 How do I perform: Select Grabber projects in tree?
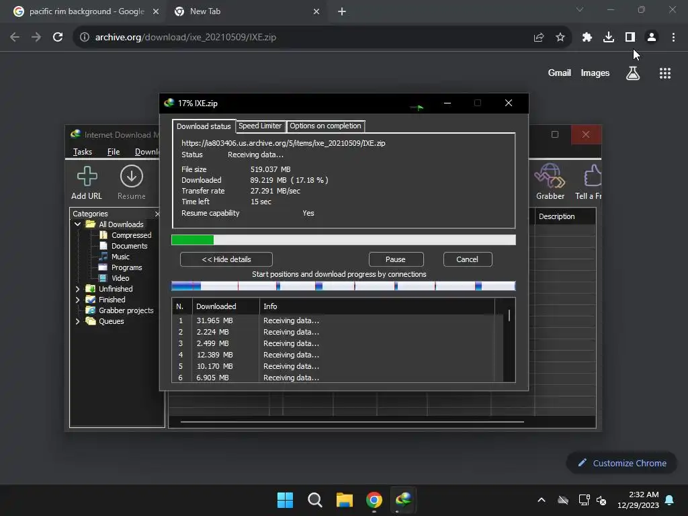(126, 310)
